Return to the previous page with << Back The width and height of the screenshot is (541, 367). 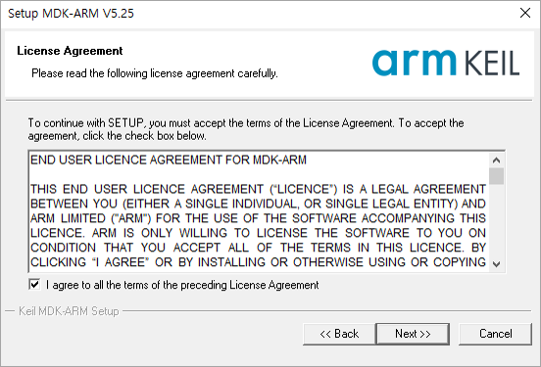[339, 334]
